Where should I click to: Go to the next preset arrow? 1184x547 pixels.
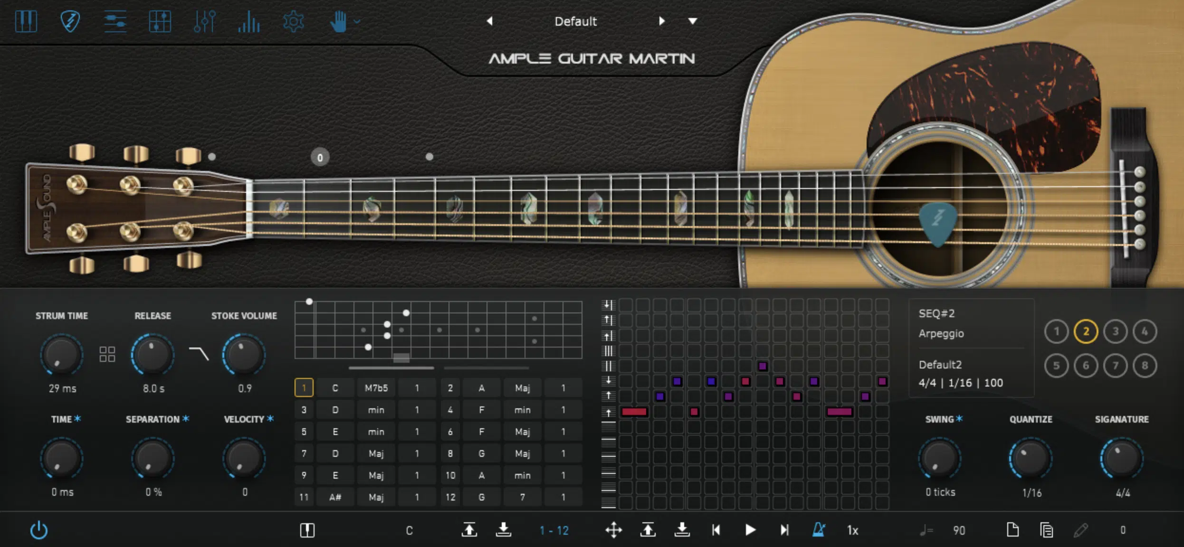661,21
